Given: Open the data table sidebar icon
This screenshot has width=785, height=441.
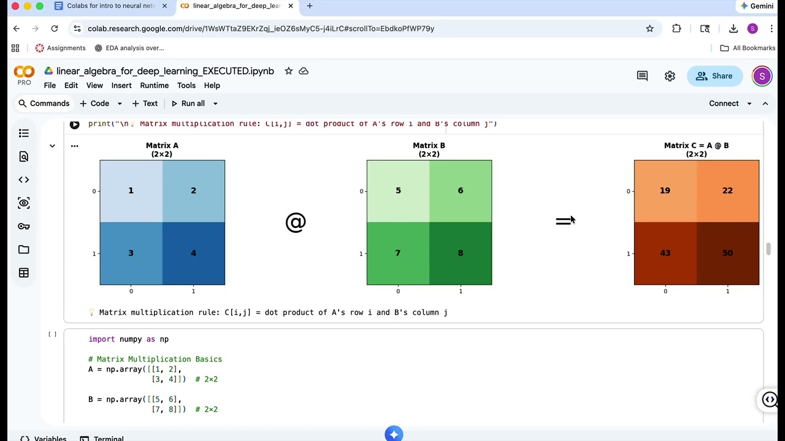Looking at the screenshot, I should [24, 273].
